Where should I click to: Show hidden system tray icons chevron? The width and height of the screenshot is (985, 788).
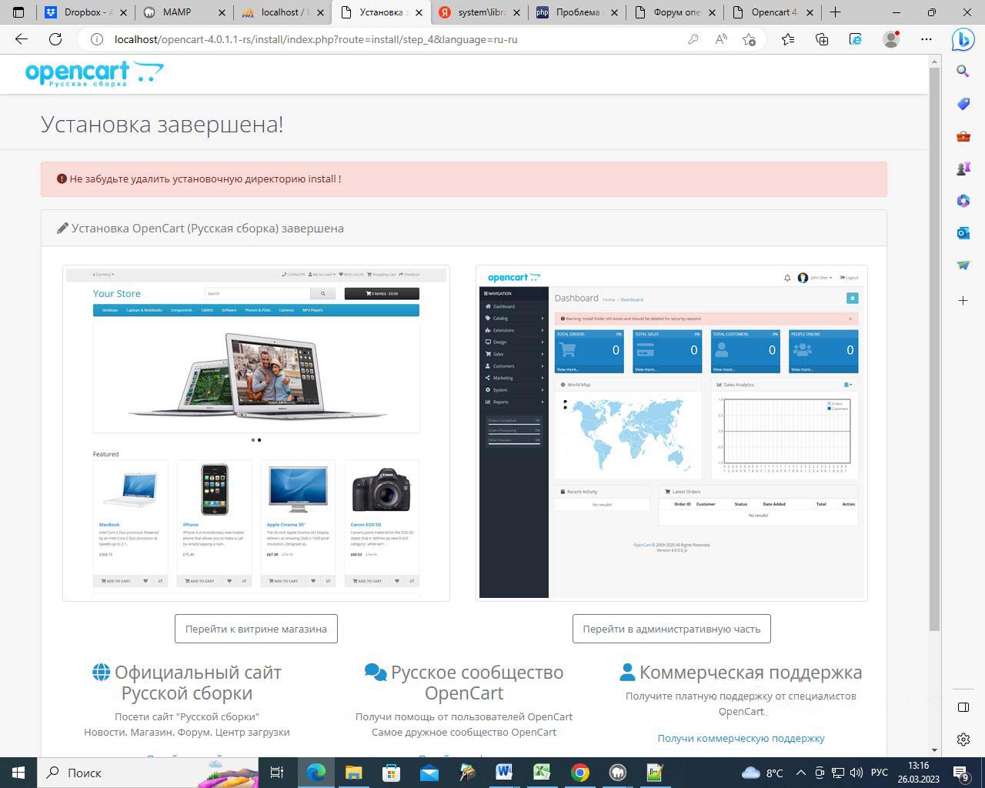[800, 773]
